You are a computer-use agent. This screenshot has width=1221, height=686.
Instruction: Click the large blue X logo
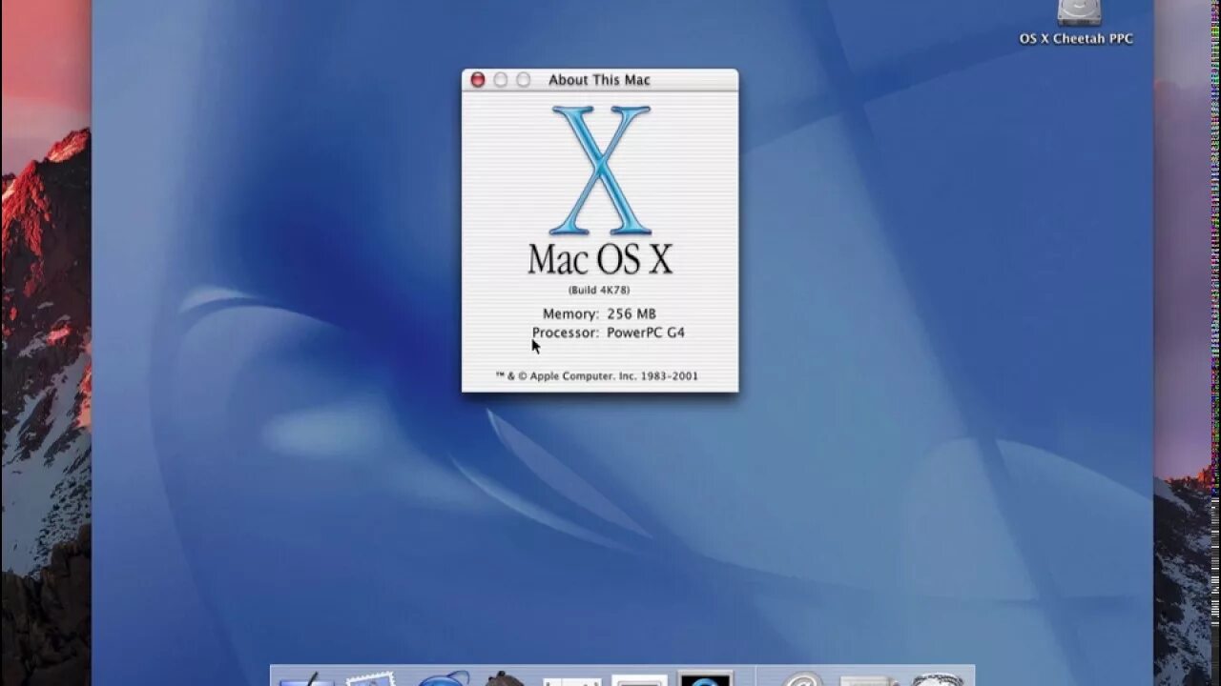click(x=601, y=170)
